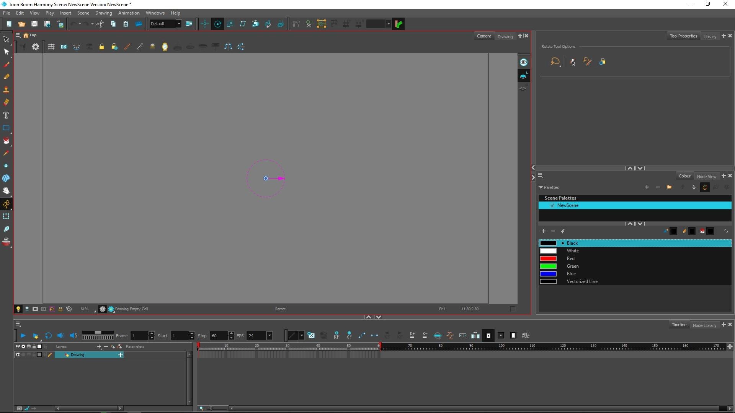Select the Hand pan tool

[x=6, y=191]
